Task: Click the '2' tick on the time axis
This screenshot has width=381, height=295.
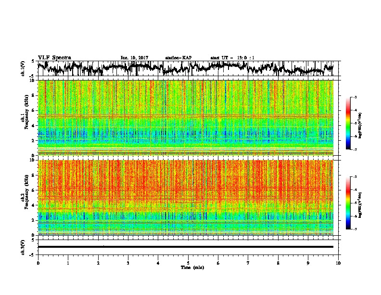Action: click(x=98, y=263)
